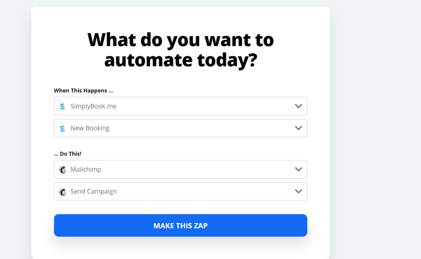This screenshot has height=259, width=421.
Task: Expand the SimplyBook.me dropdown chevron
Action: click(x=298, y=106)
